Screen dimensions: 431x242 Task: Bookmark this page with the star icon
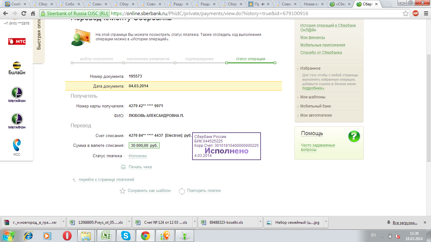[406, 14]
